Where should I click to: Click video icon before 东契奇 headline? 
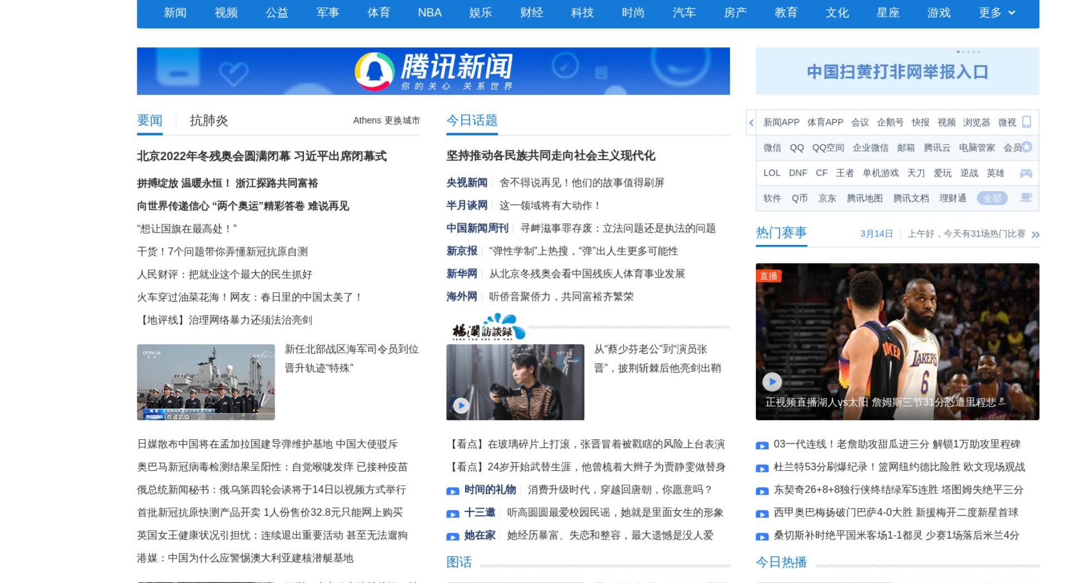coord(762,491)
